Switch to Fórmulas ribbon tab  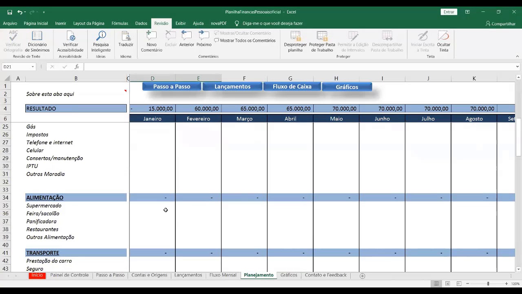120,23
